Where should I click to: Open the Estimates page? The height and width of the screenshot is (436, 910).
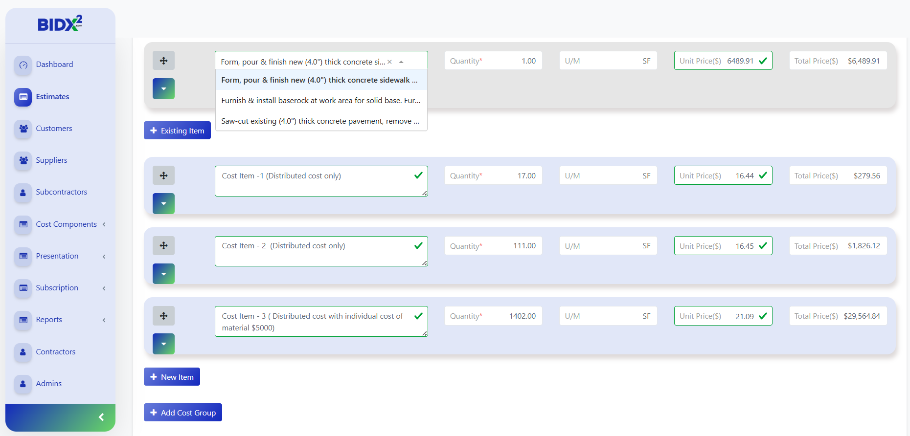click(52, 97)
